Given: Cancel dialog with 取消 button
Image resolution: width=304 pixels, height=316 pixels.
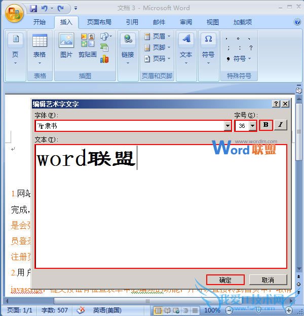Looking at the screenshot, I should 268,280.
